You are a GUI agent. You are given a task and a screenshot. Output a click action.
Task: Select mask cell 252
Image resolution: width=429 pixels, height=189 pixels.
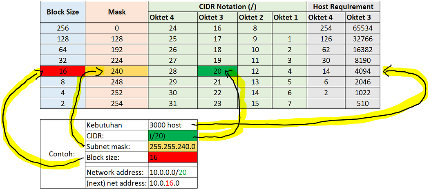[x=117, y=92]
